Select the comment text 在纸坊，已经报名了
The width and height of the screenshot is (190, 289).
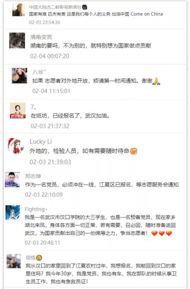pyautogui.click(x=55, y=116)
